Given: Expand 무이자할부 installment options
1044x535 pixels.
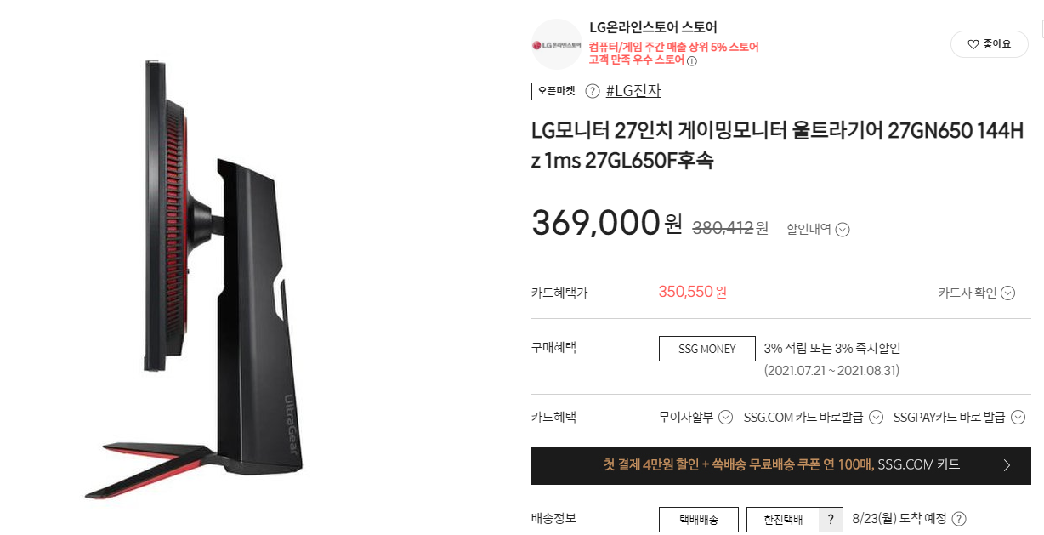Looking at the screenshot, I should coord(695,417).
